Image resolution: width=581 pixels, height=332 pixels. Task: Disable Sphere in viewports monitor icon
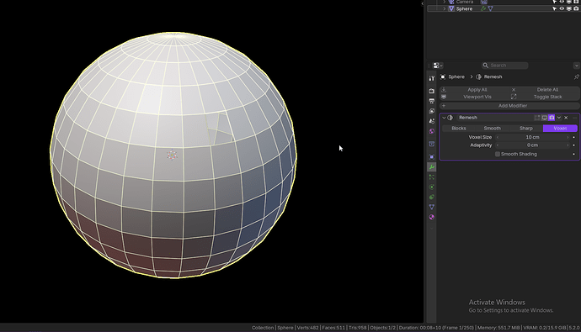569,8
